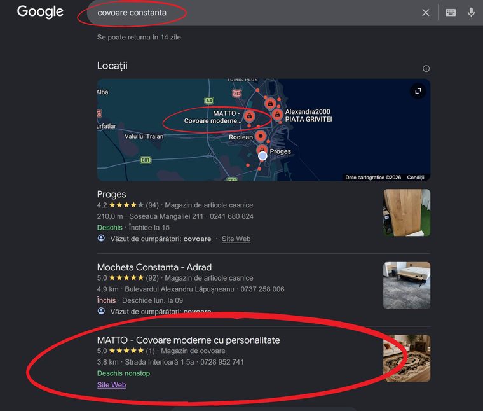Click MATTO phone number 0728 952 741

[222, 362]
